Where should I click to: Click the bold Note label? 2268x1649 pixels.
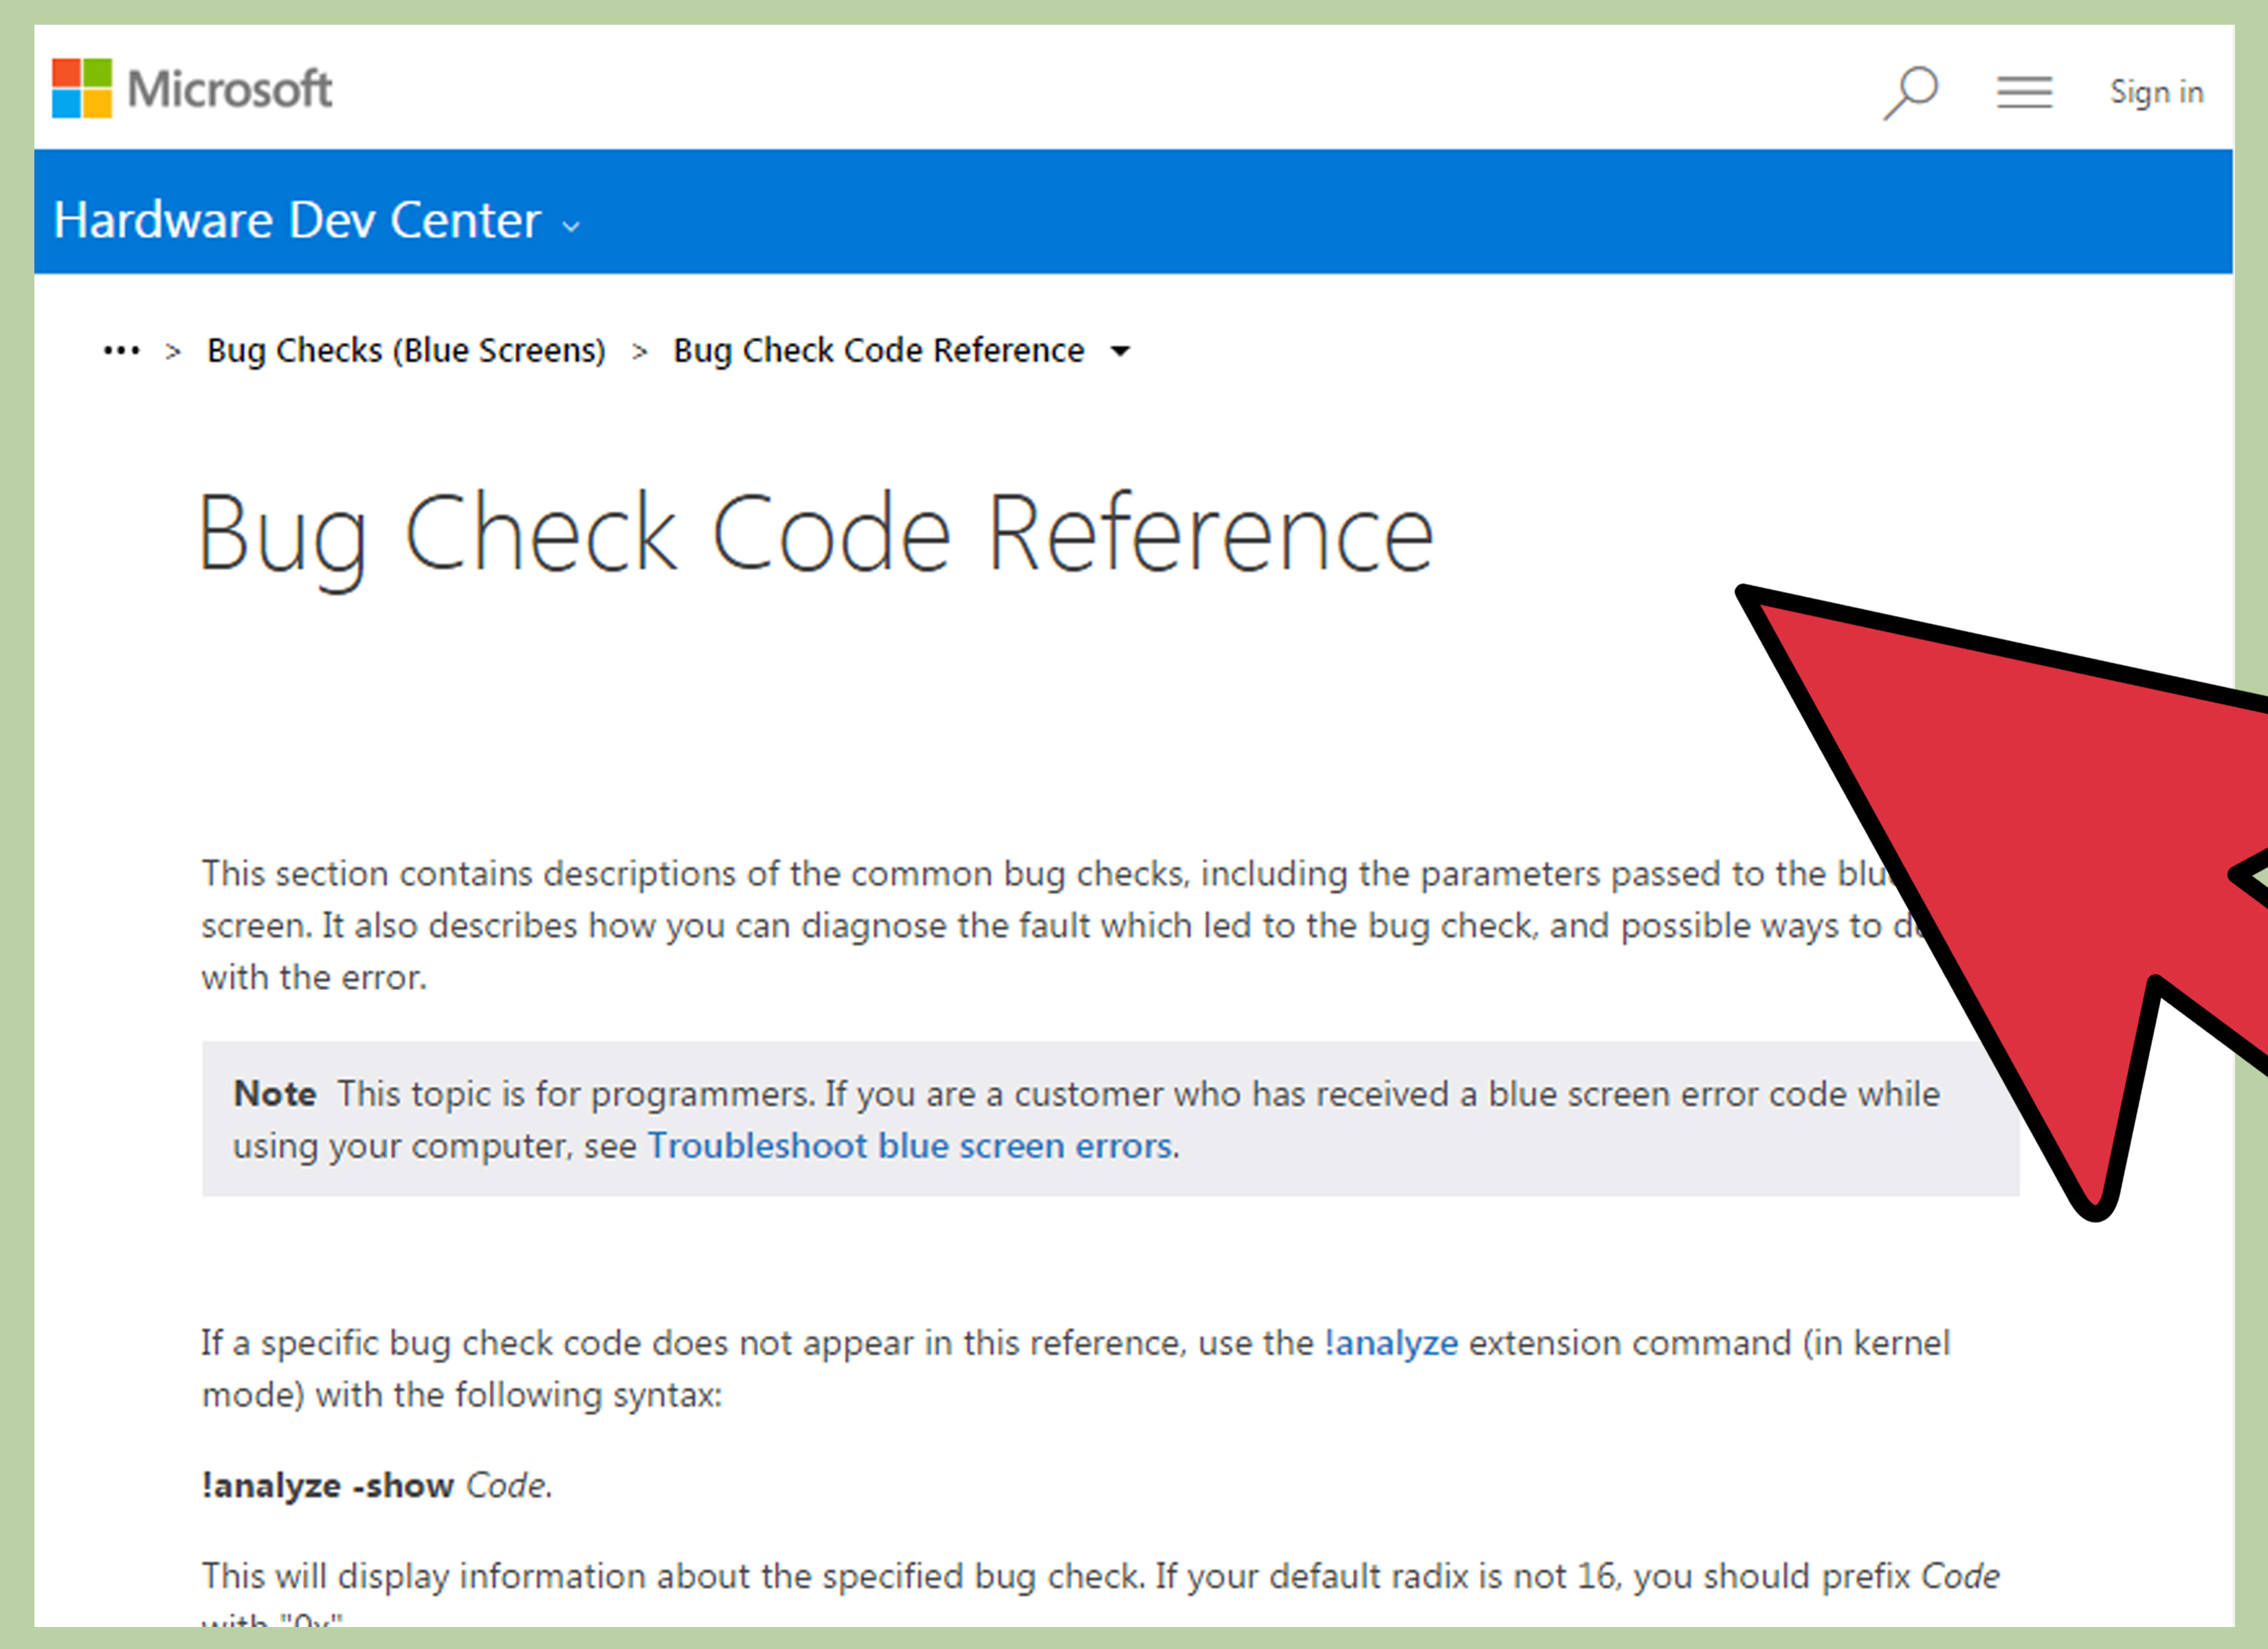pos(275,1094)
